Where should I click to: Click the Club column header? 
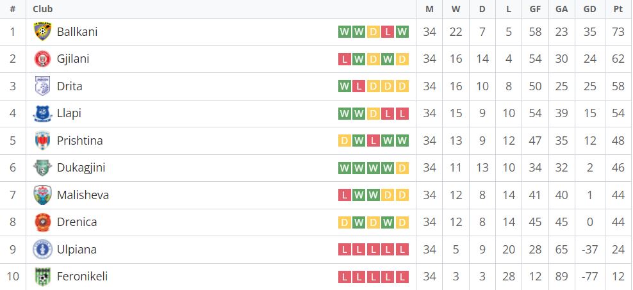click(43, 9)
